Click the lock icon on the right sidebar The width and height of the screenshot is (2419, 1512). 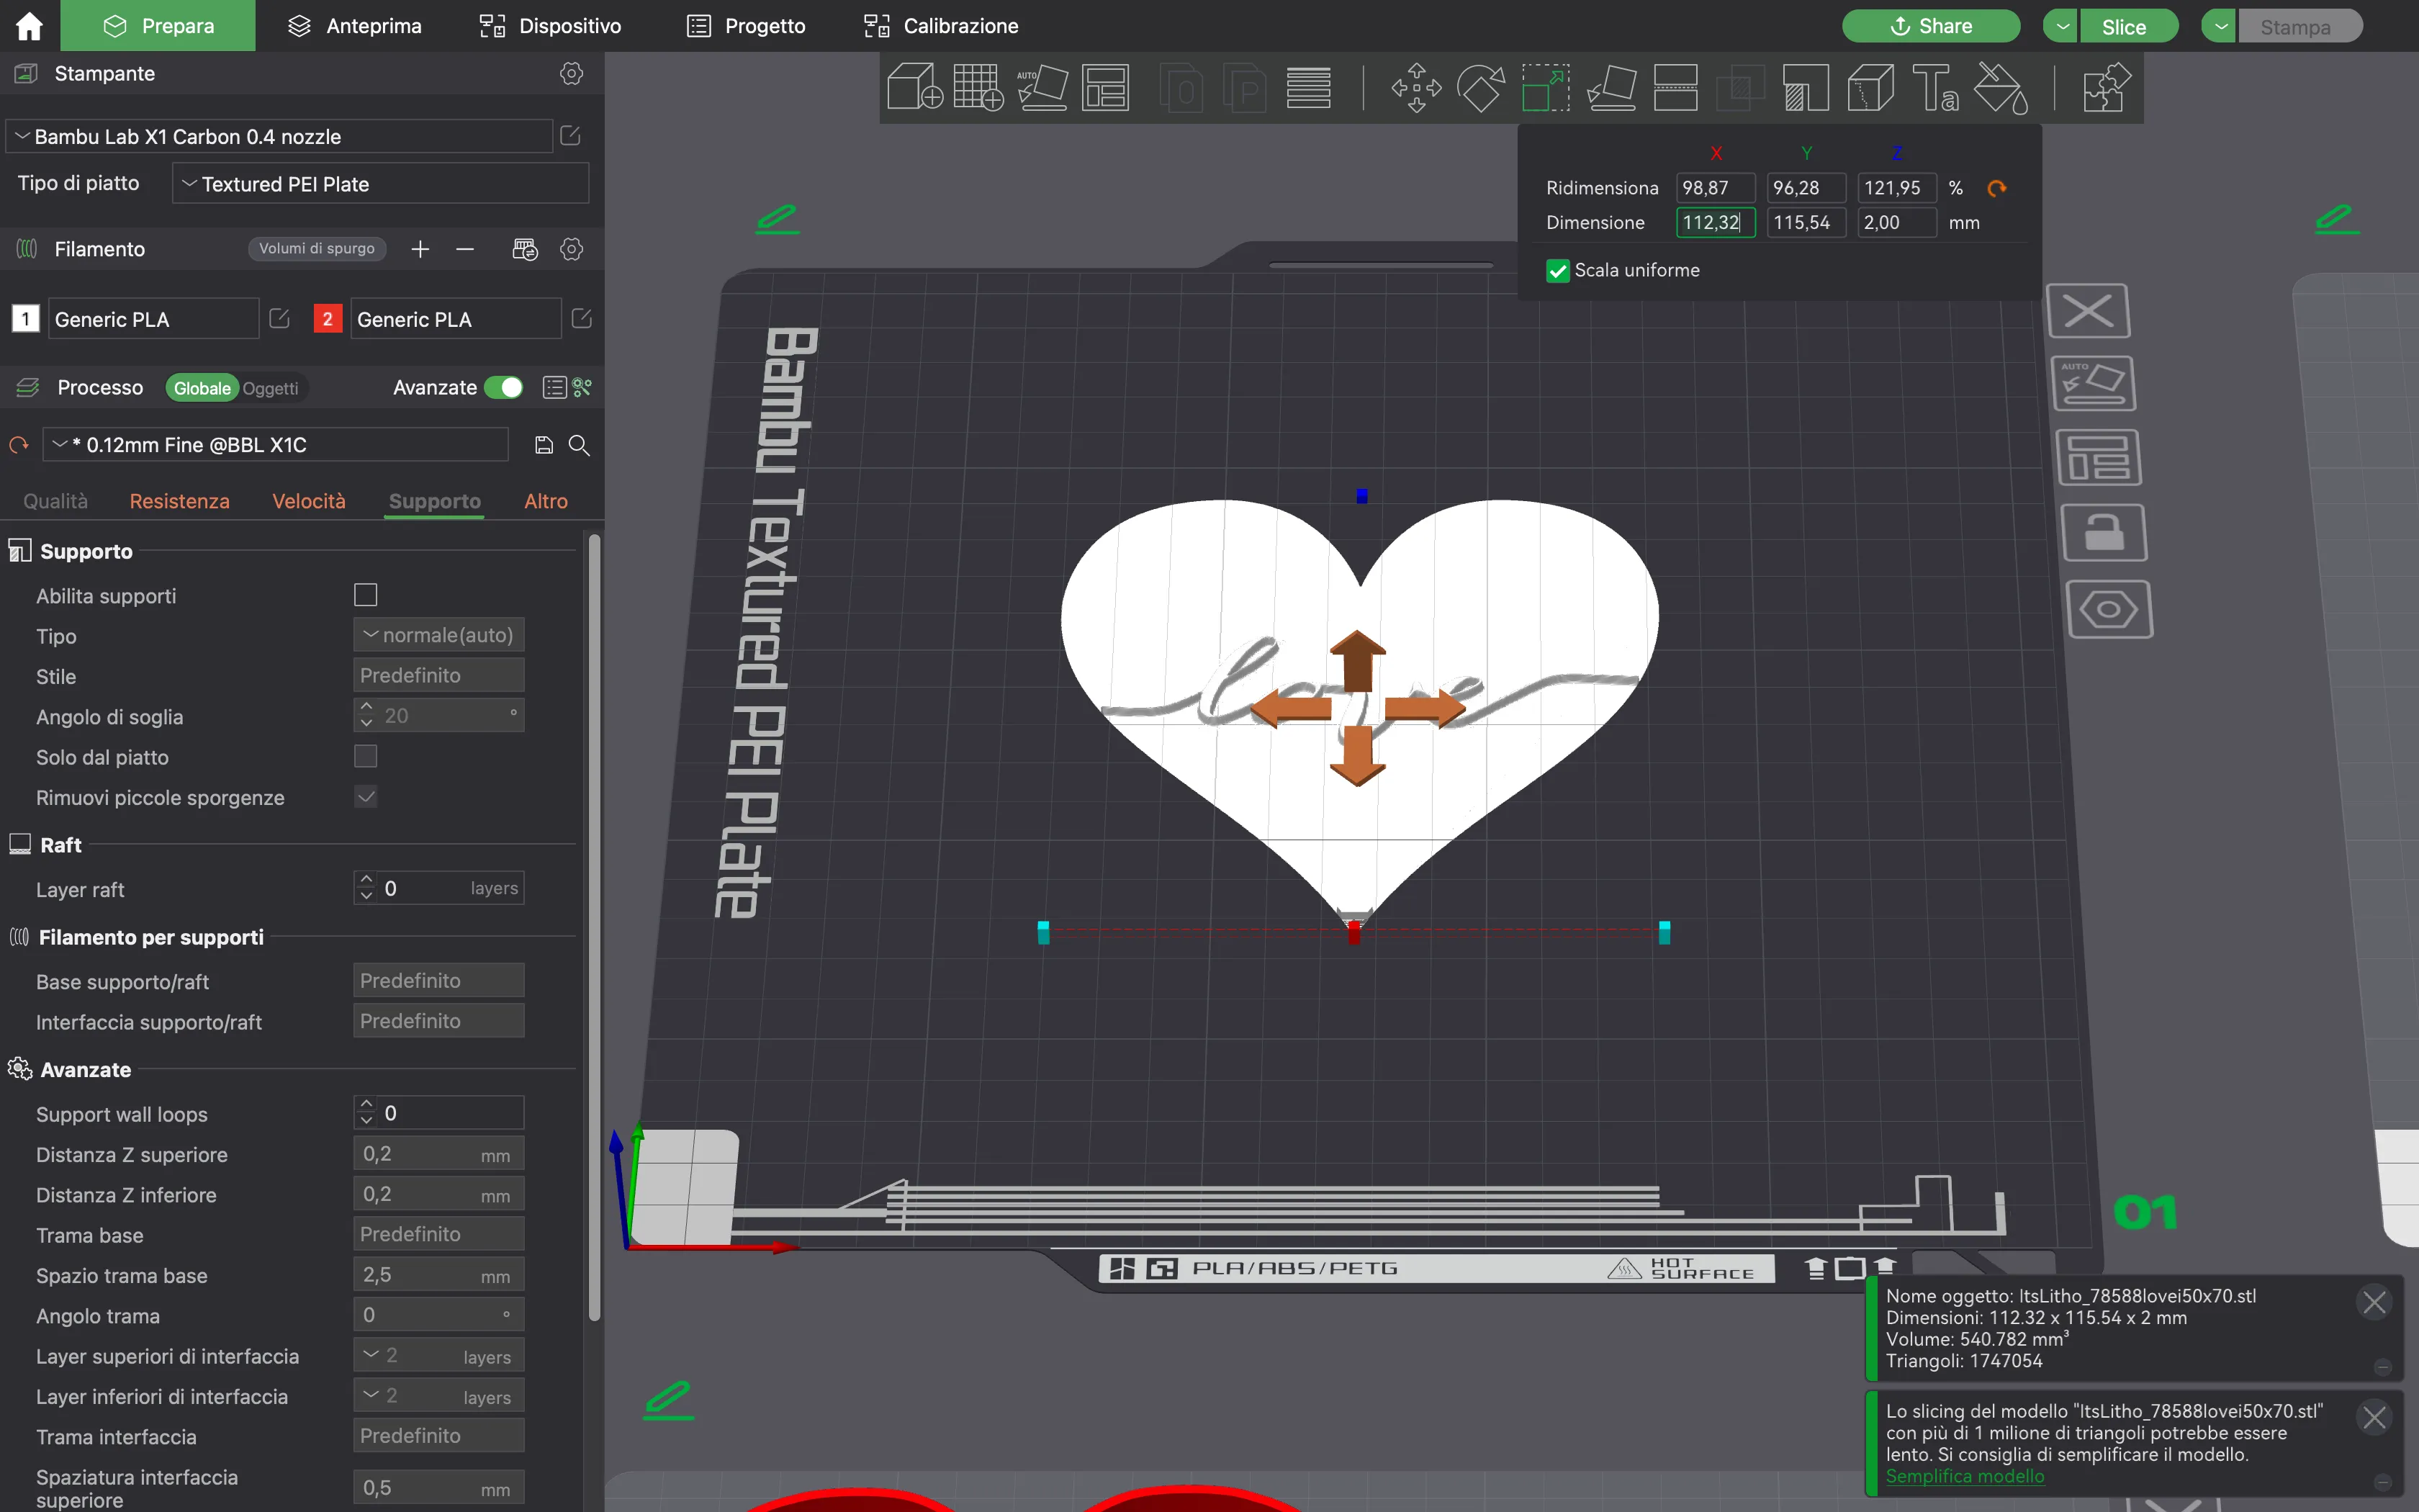[2103, 533]
